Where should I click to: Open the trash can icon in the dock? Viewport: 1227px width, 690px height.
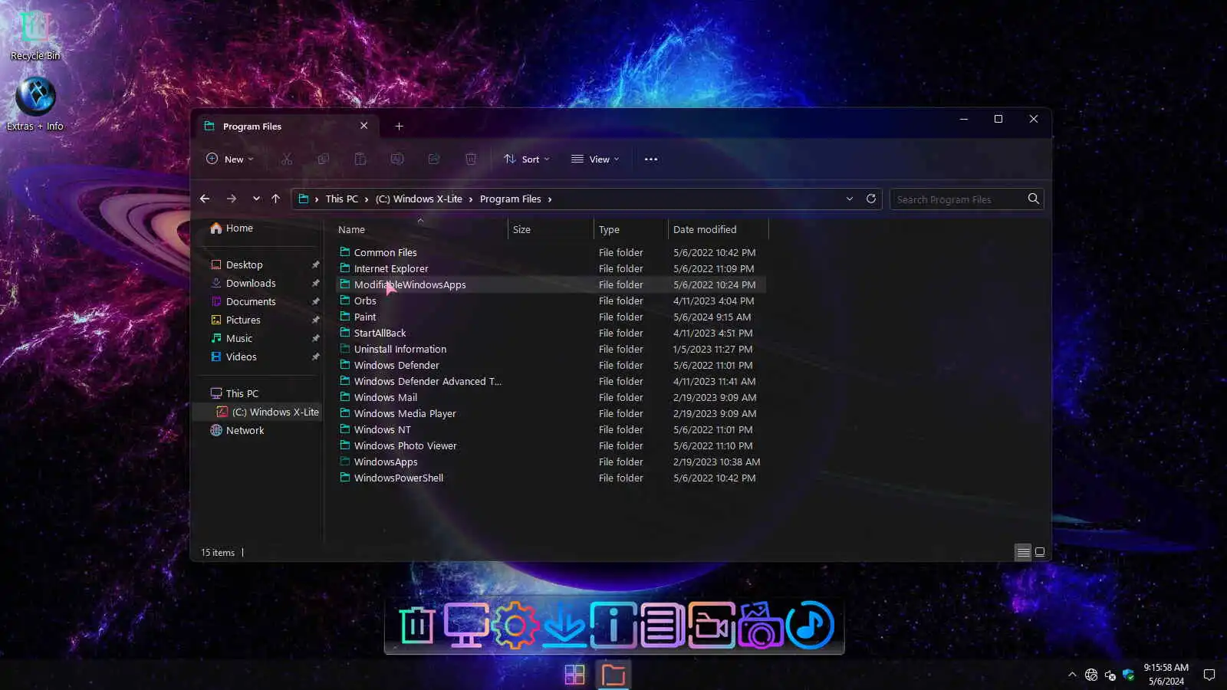pyautogui.click(x=417, y=626)
